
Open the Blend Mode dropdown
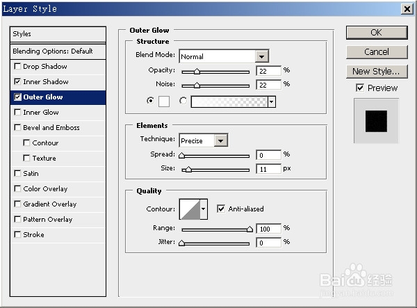tap(262, 56)
